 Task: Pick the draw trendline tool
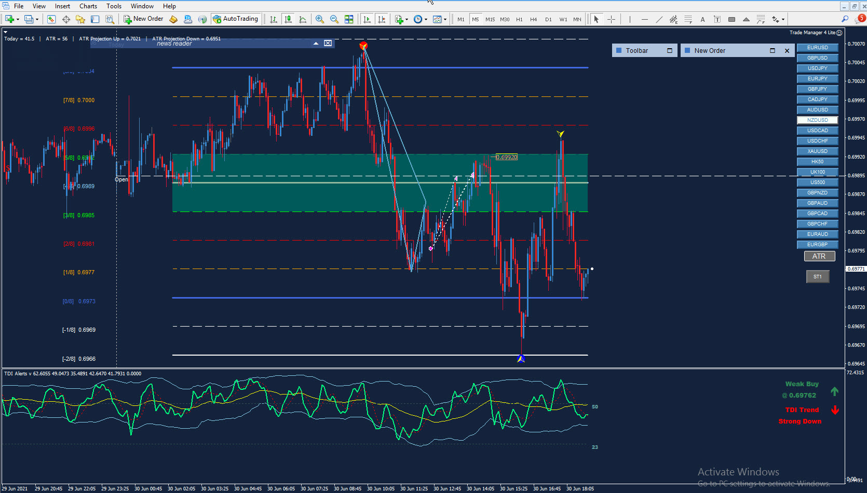659,19
